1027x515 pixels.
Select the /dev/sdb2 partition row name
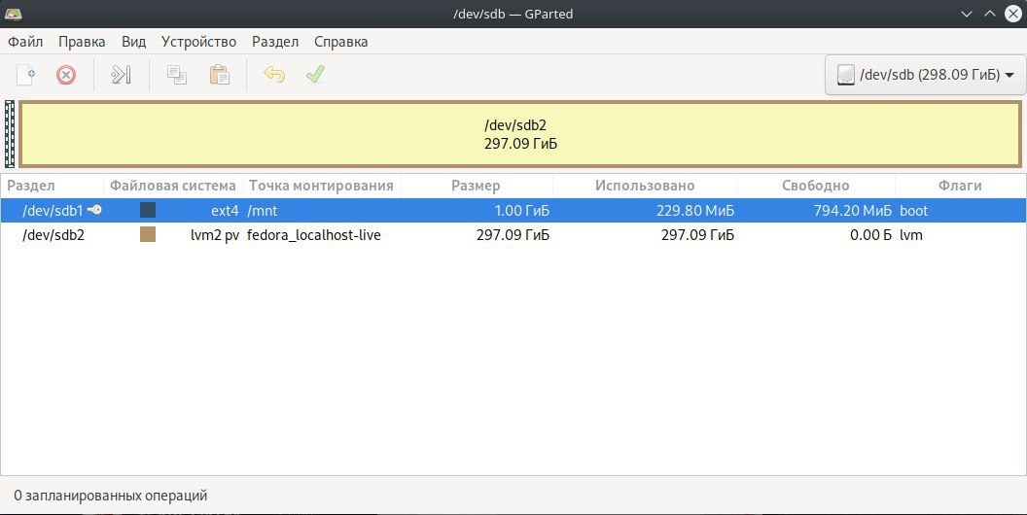coord(53,235)
